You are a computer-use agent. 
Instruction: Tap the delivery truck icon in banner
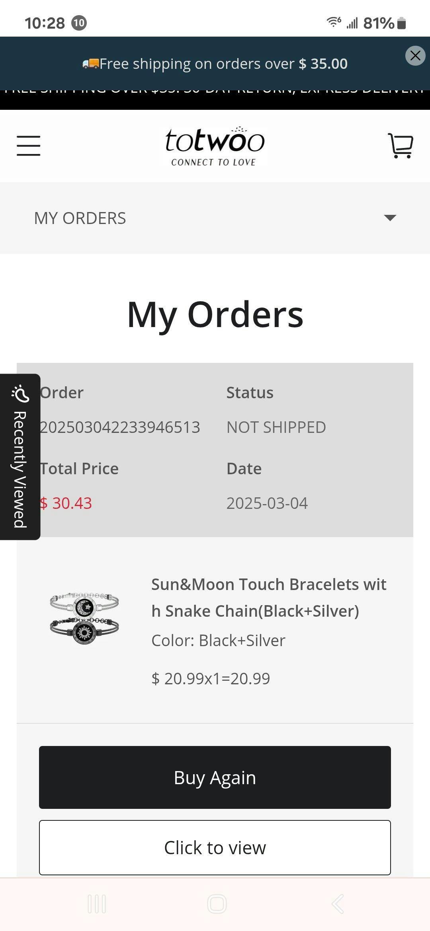point(91,64)
